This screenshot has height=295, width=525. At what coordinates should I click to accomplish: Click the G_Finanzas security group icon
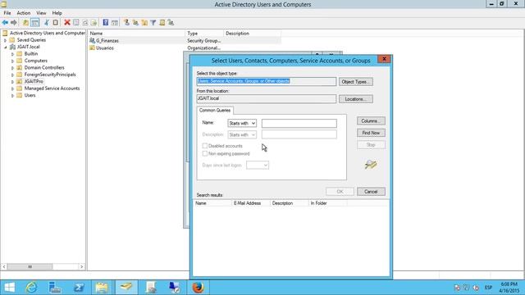[x=92, y=40]
